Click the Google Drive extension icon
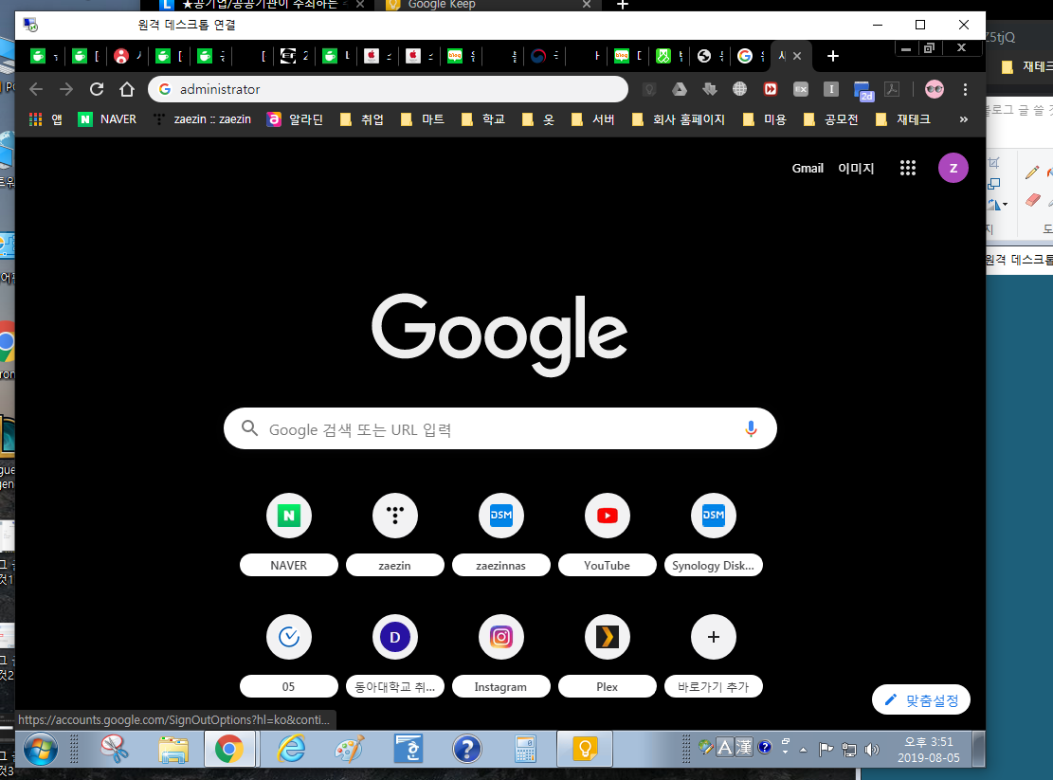1053x780 pixels. pos(679,89)
